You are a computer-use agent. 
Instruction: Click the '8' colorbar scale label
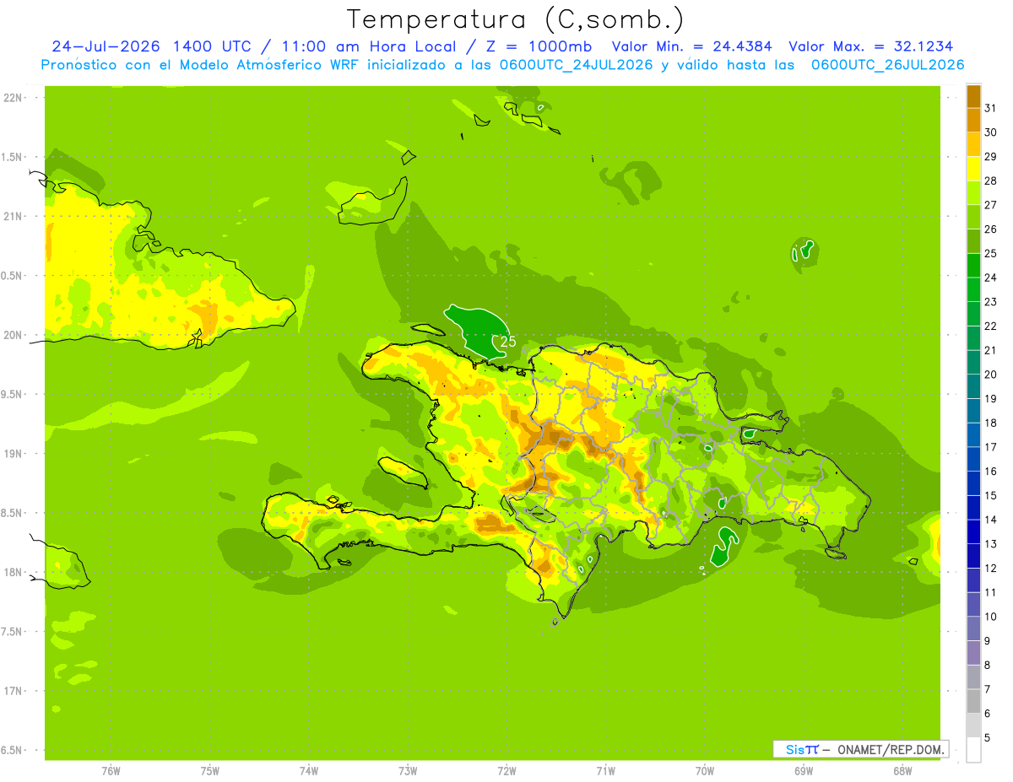tap(987, 665)
